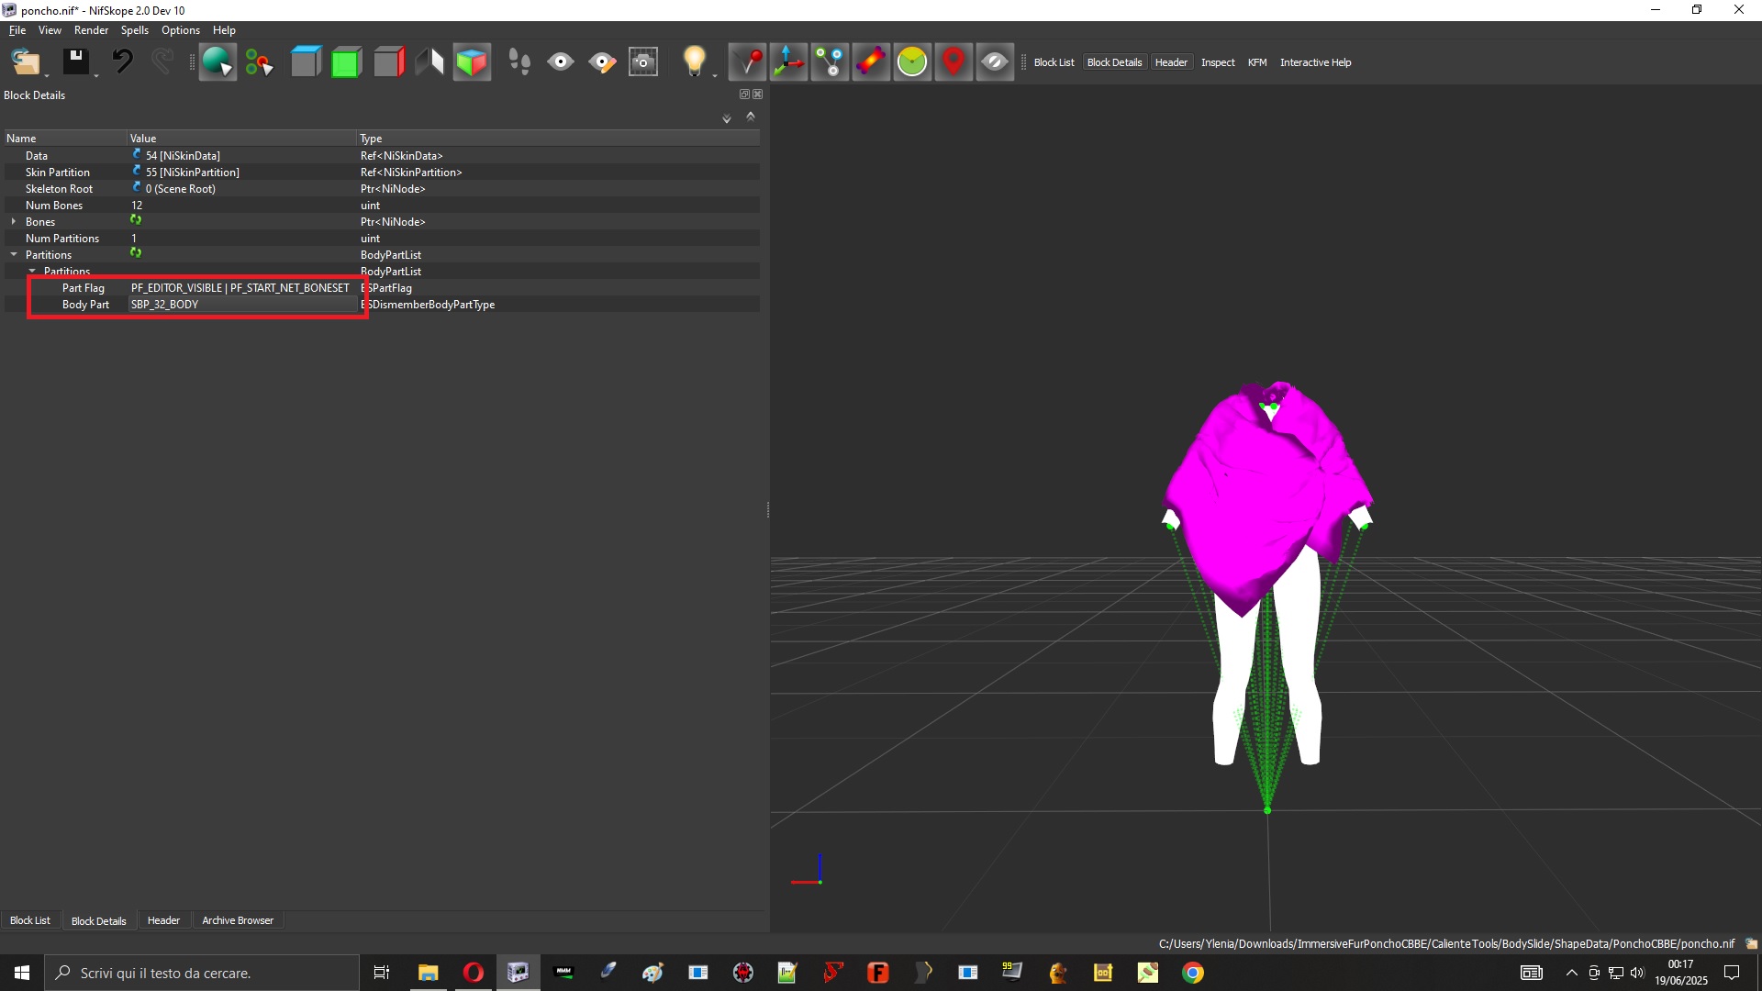Click the colorful bone icon
The width and height of the screenshot is (1762, 991).
click(872, 62)
